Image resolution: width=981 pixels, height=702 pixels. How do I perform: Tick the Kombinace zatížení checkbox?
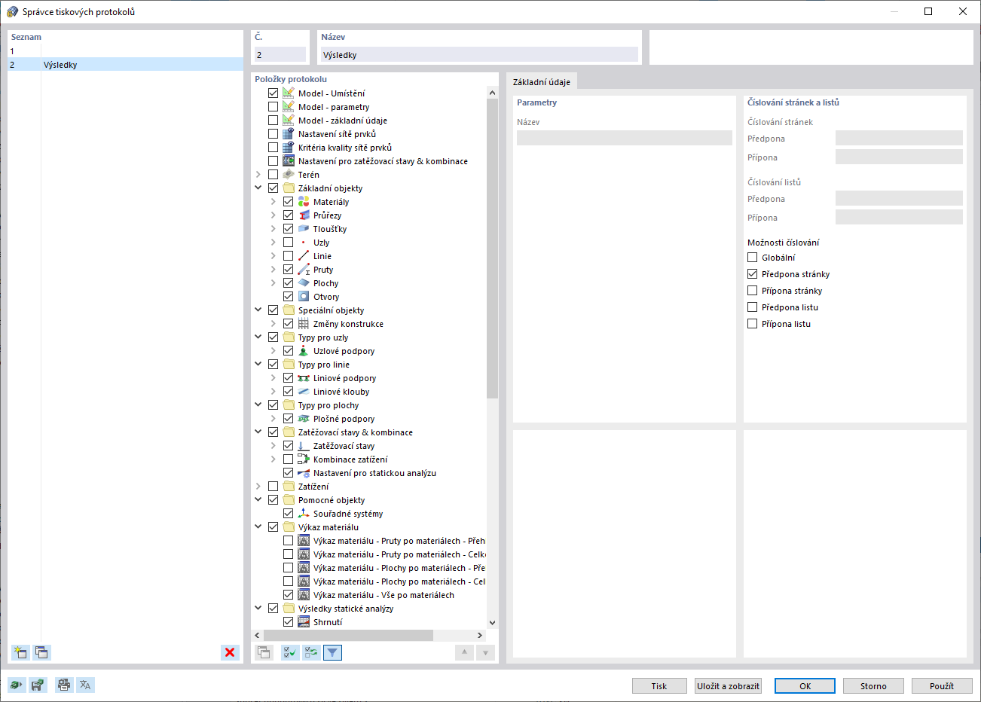click(x=288, y=459)
